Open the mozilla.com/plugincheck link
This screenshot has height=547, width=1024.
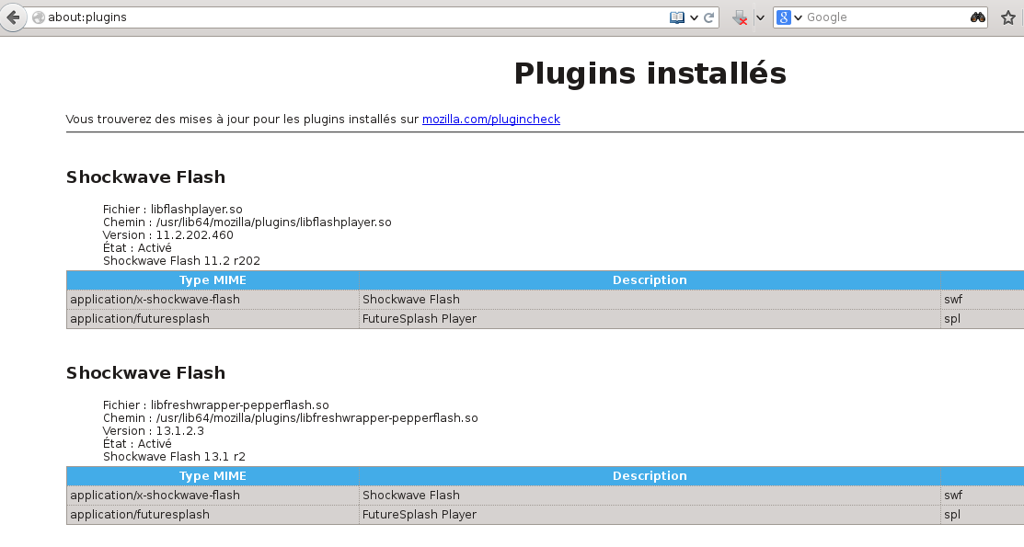pos(491,120)
